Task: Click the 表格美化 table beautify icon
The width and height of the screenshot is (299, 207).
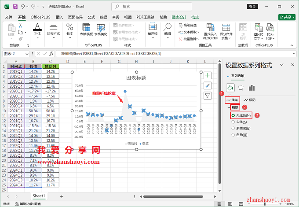Action: click(101, 30)
